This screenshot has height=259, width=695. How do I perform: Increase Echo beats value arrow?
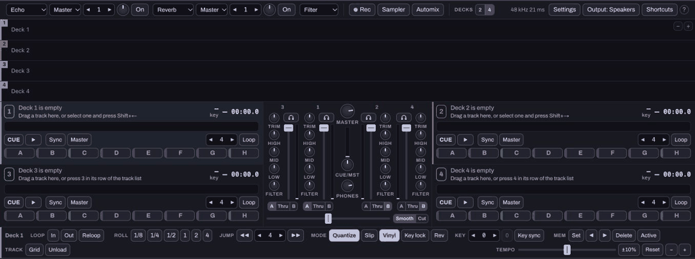[110, 10]
